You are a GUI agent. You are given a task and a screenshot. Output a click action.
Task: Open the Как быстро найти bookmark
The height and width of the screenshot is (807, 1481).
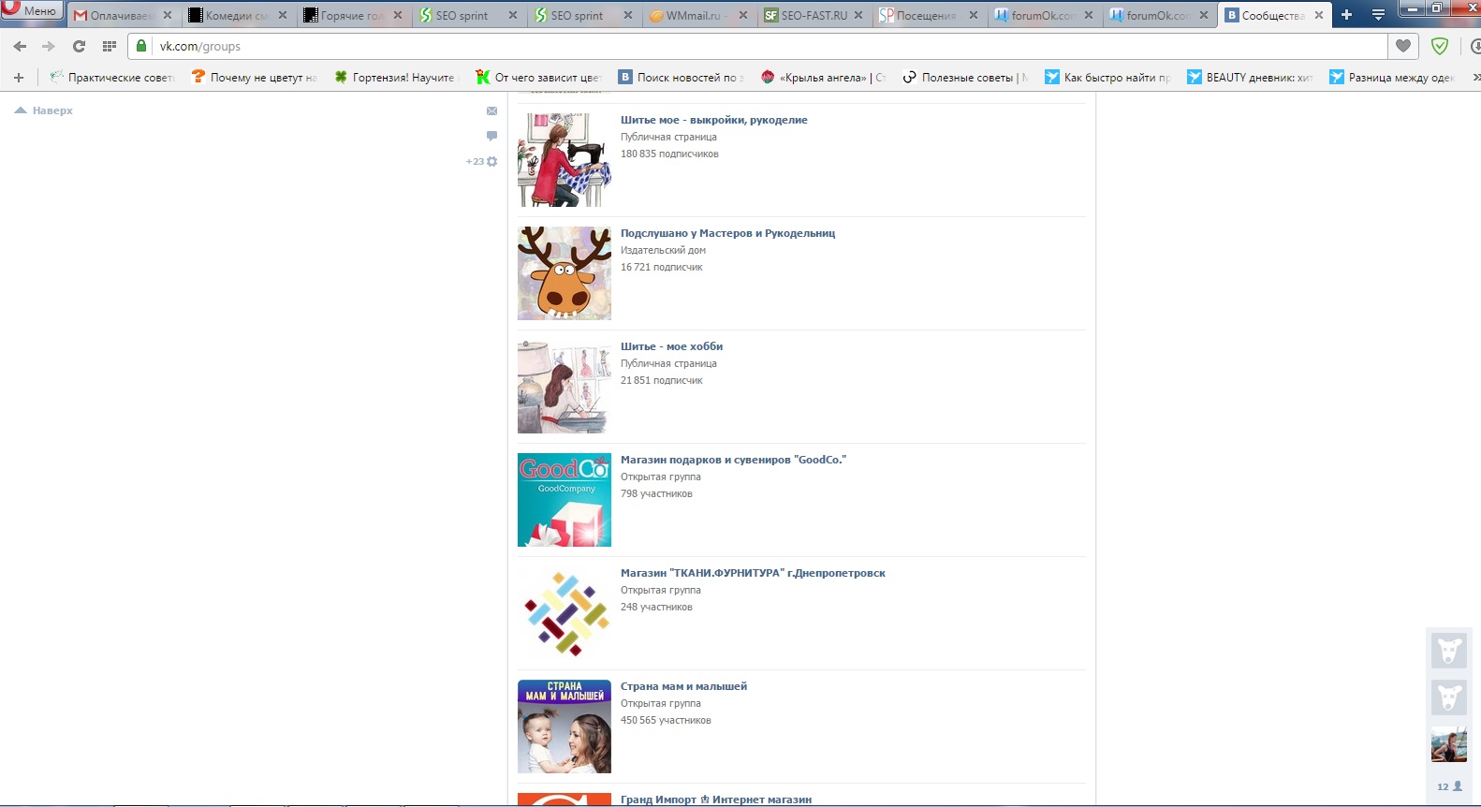coord(1108,78)
